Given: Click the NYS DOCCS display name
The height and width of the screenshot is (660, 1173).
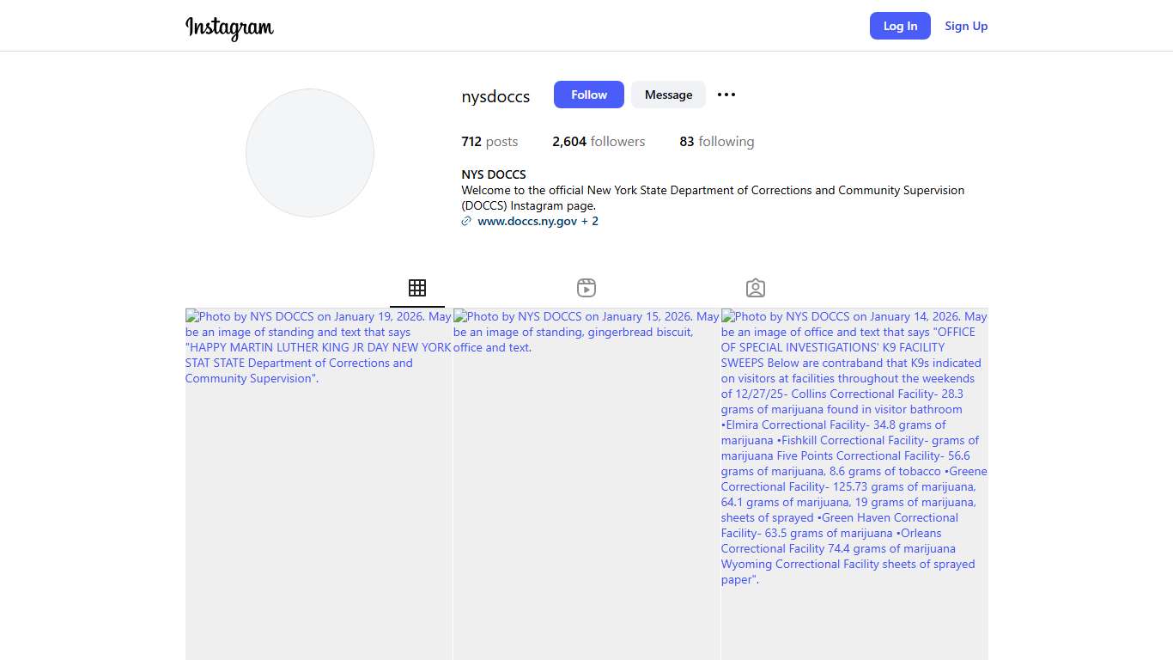Looking at the screenshot, I should (x=494, y=174).
